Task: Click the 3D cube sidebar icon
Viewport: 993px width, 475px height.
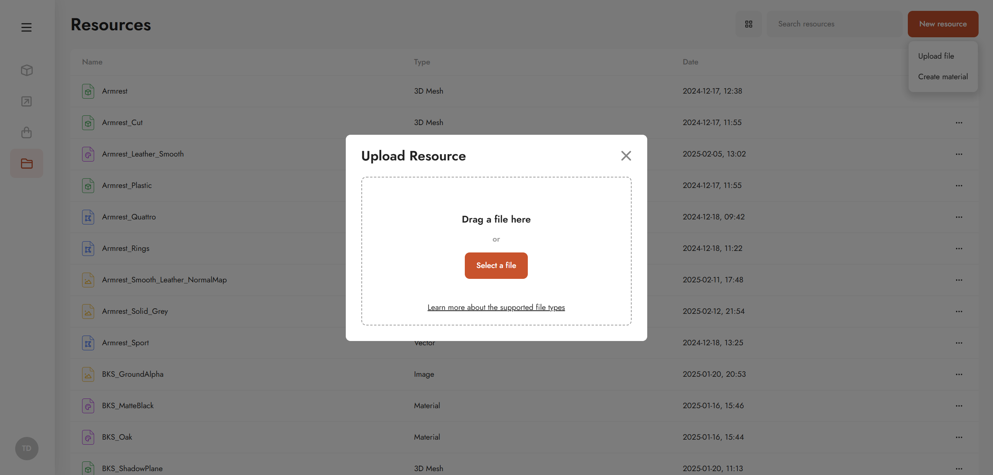Action: point(26,70)
